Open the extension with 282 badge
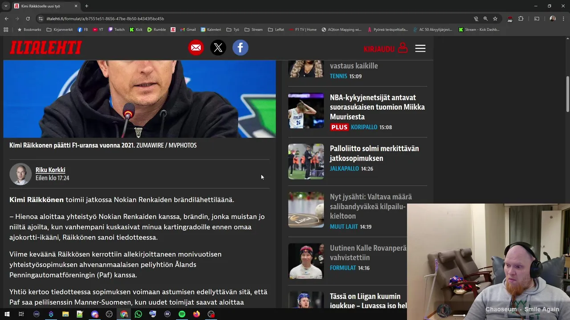The image size is (570, 320). 509,19
